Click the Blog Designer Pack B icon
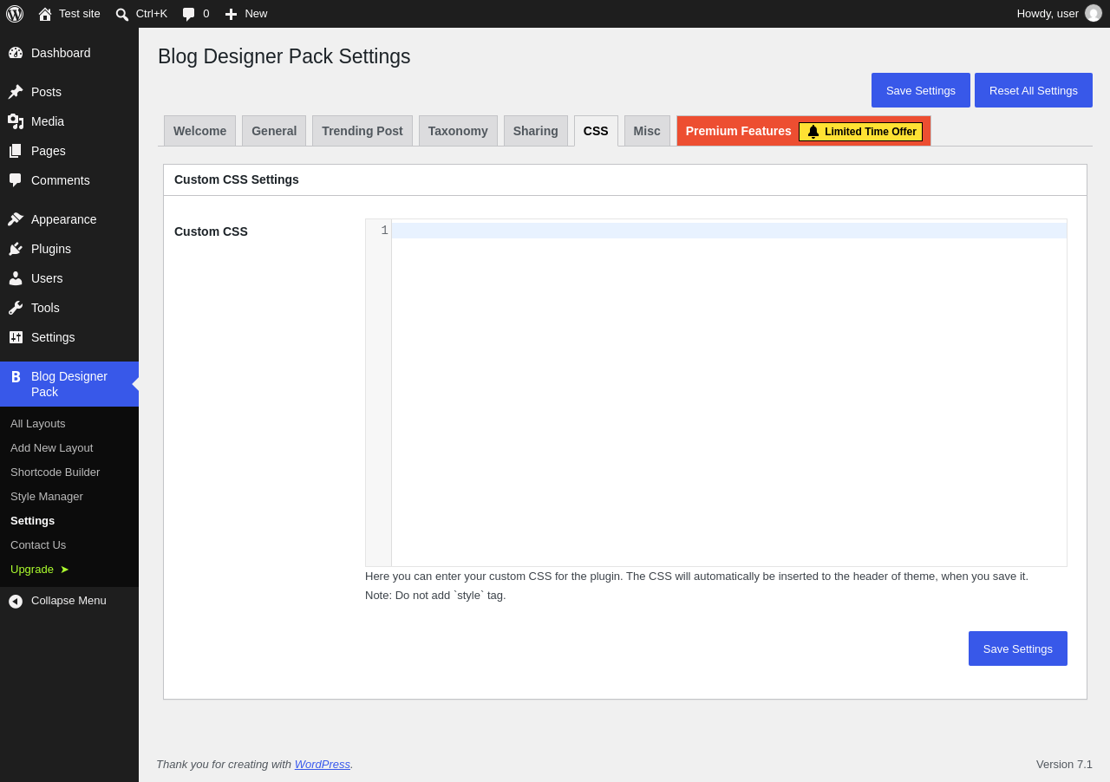 pos(16,377)
